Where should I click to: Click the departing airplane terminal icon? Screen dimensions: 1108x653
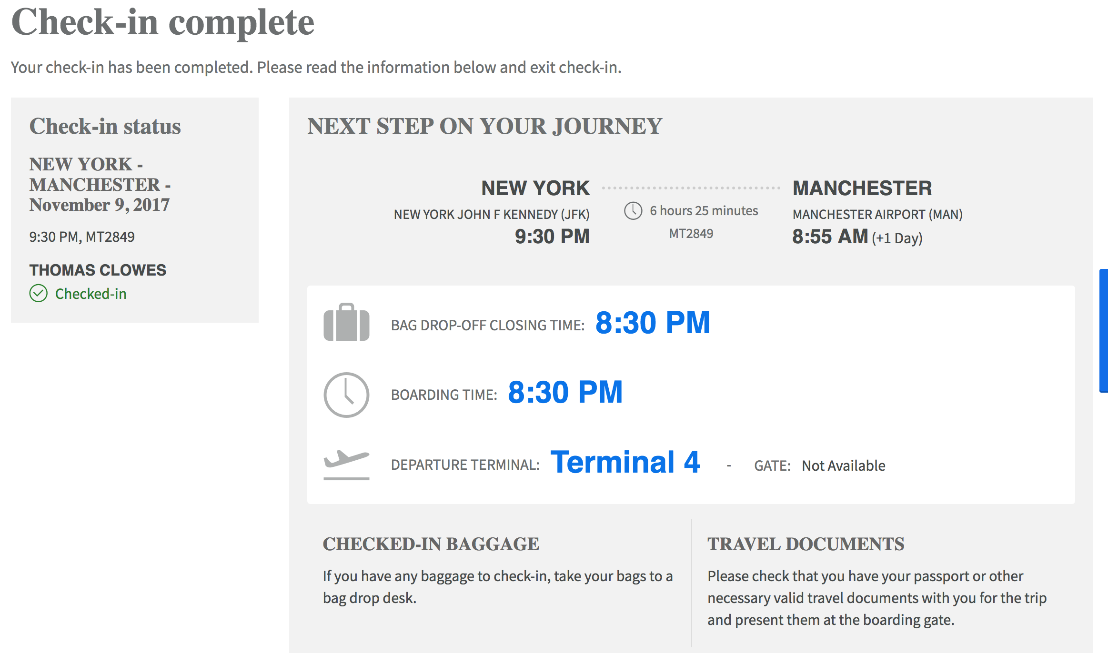point(346,464)
